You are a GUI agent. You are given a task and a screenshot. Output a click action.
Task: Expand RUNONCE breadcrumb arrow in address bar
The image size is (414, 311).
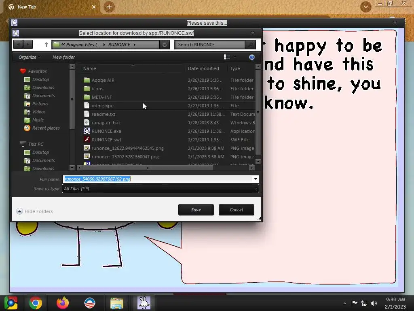click(x=135, y=45)
